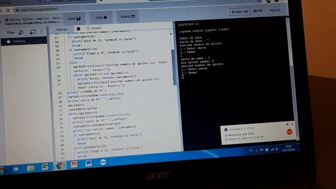Screen dimensions: 336x189
Task: Open the talk link in the header
Action: tap(258, 10)
